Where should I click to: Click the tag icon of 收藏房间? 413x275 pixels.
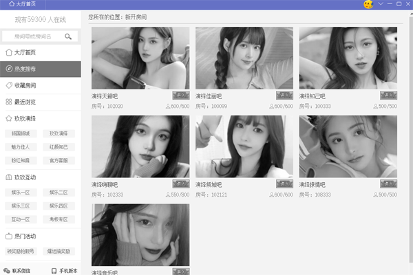[x=9, y=85]
